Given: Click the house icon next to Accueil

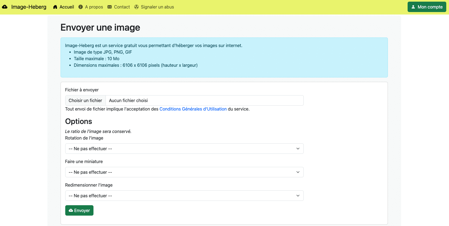Looking at the screenshot, I should point(55,7).
